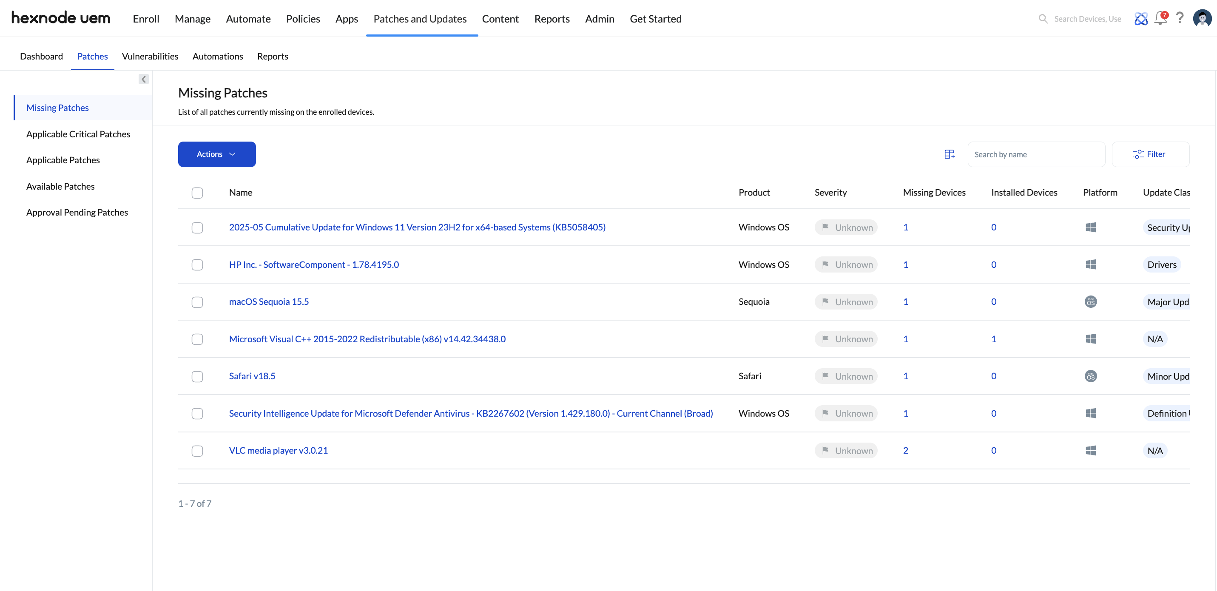Open the Safari v18.5 patch link
Image resolution: width=1217 pixels, height=591 pixels.
252,376
